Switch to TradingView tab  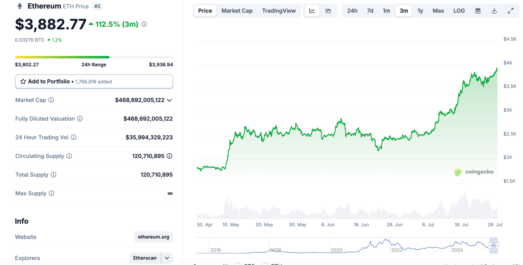[279, 11]
